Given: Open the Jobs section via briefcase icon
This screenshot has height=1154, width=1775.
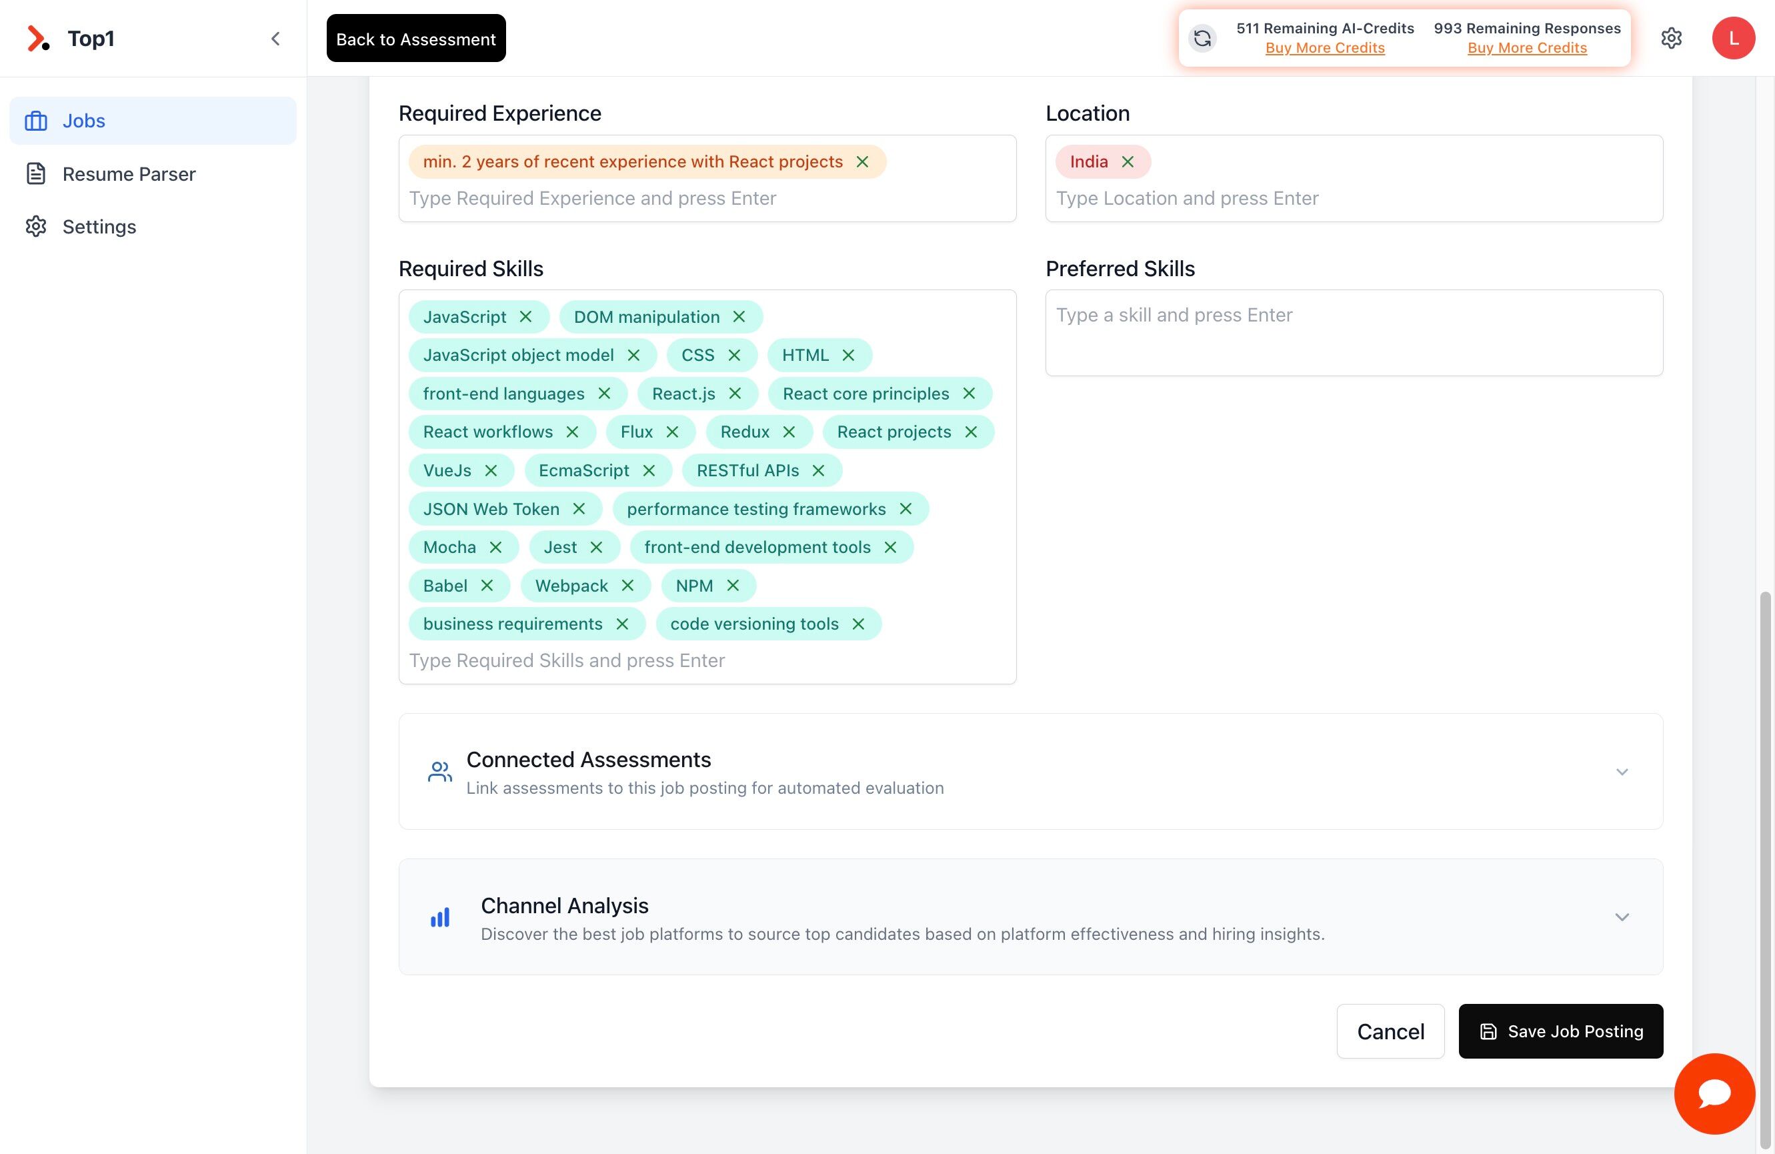Looking at the screenshot, I should tap(36, 120).
